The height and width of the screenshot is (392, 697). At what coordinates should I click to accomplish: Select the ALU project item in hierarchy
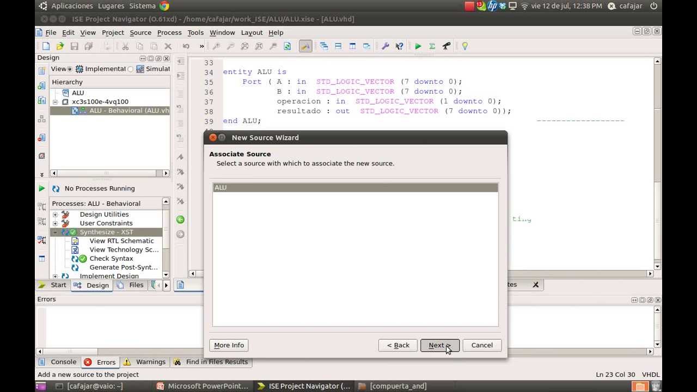pos(78,93)
